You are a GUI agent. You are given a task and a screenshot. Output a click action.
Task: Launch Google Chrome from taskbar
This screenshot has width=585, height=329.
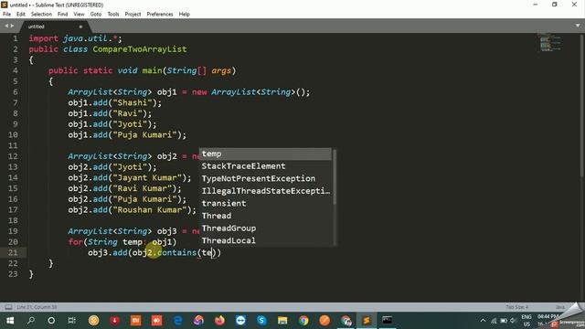[303, 321]
